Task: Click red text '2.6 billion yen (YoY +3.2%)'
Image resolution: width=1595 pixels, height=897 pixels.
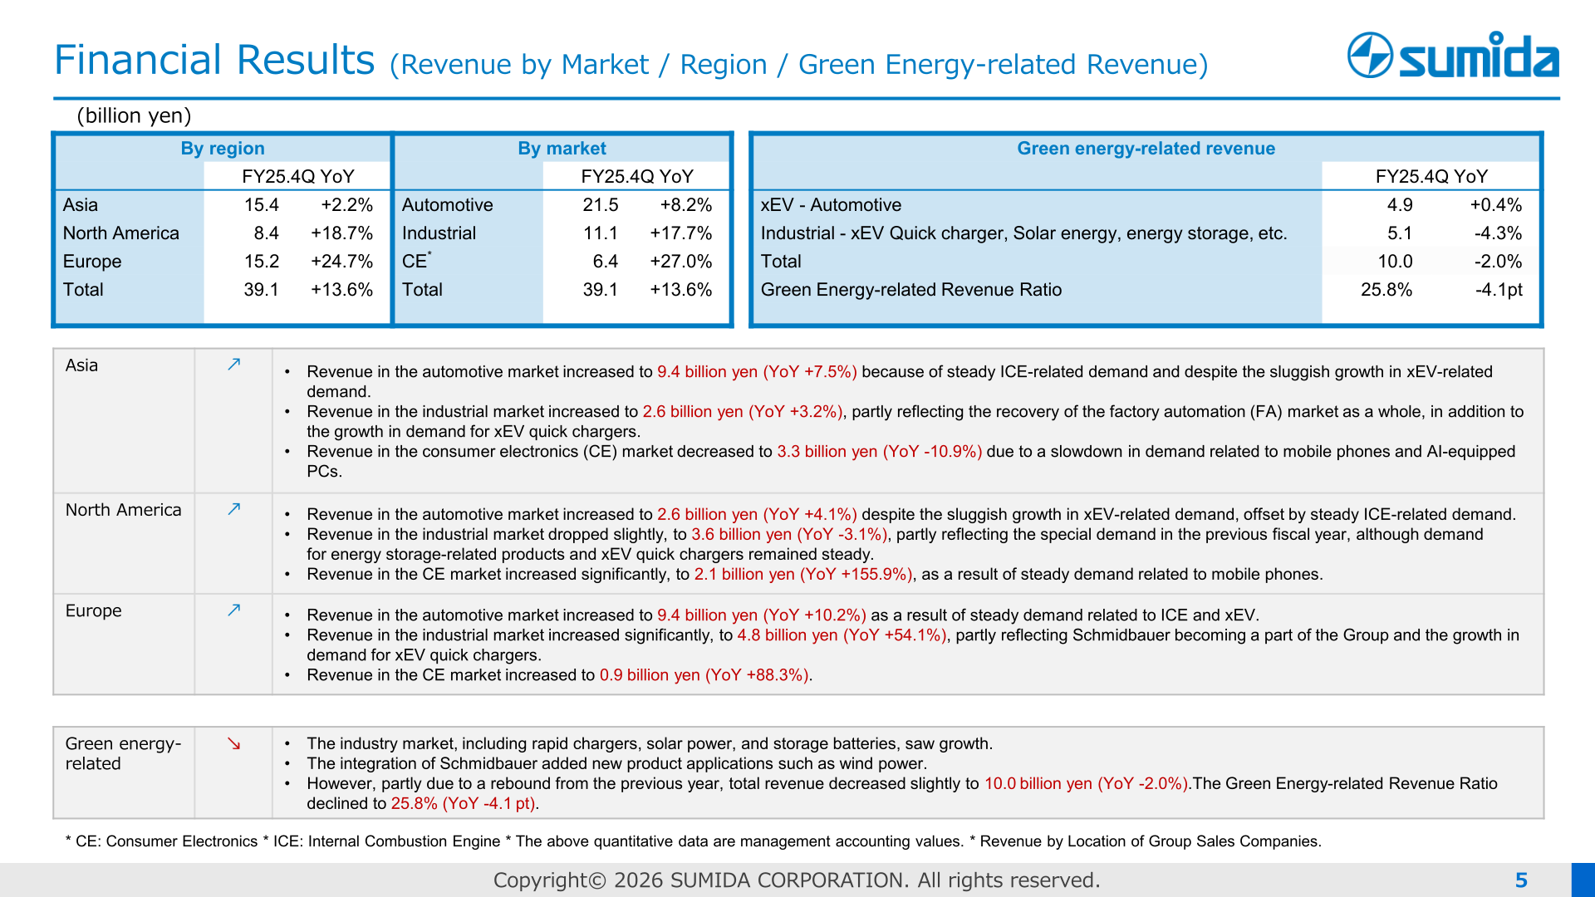Action: coord(743,412)
